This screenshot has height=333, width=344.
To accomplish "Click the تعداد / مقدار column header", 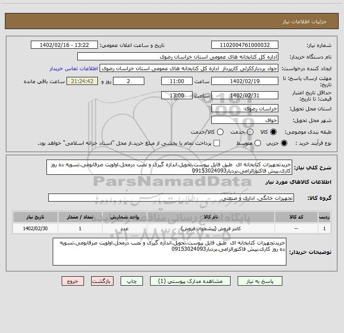I will click(x=80, y=217).
